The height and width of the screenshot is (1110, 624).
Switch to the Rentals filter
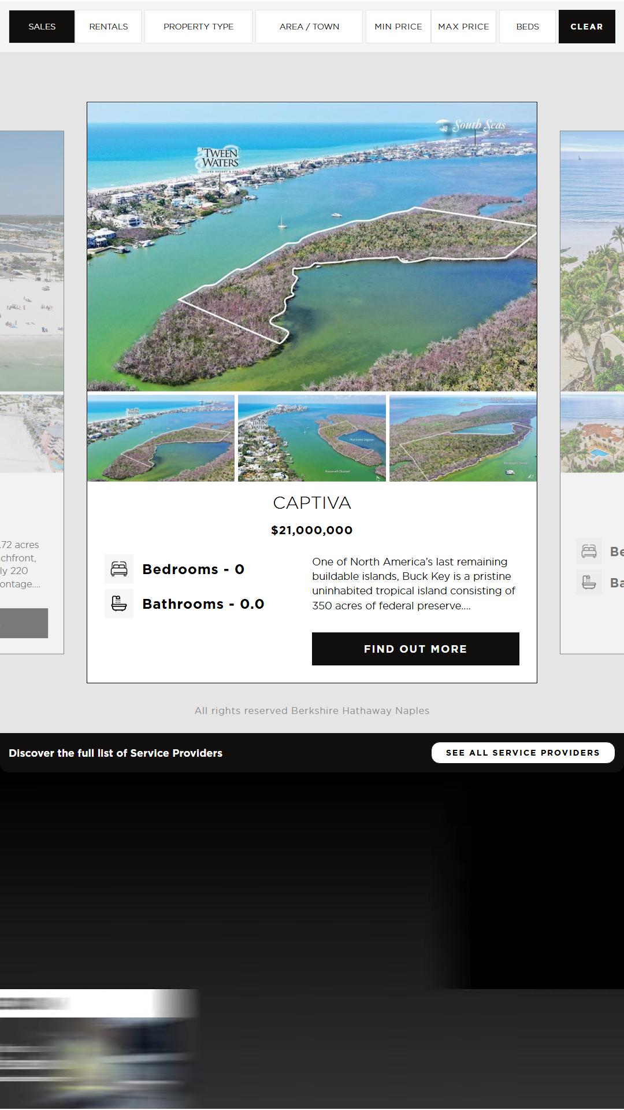(109, 27)
